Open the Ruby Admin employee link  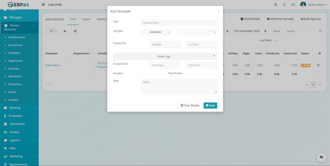pyautogui.click(x=53, y=65)
